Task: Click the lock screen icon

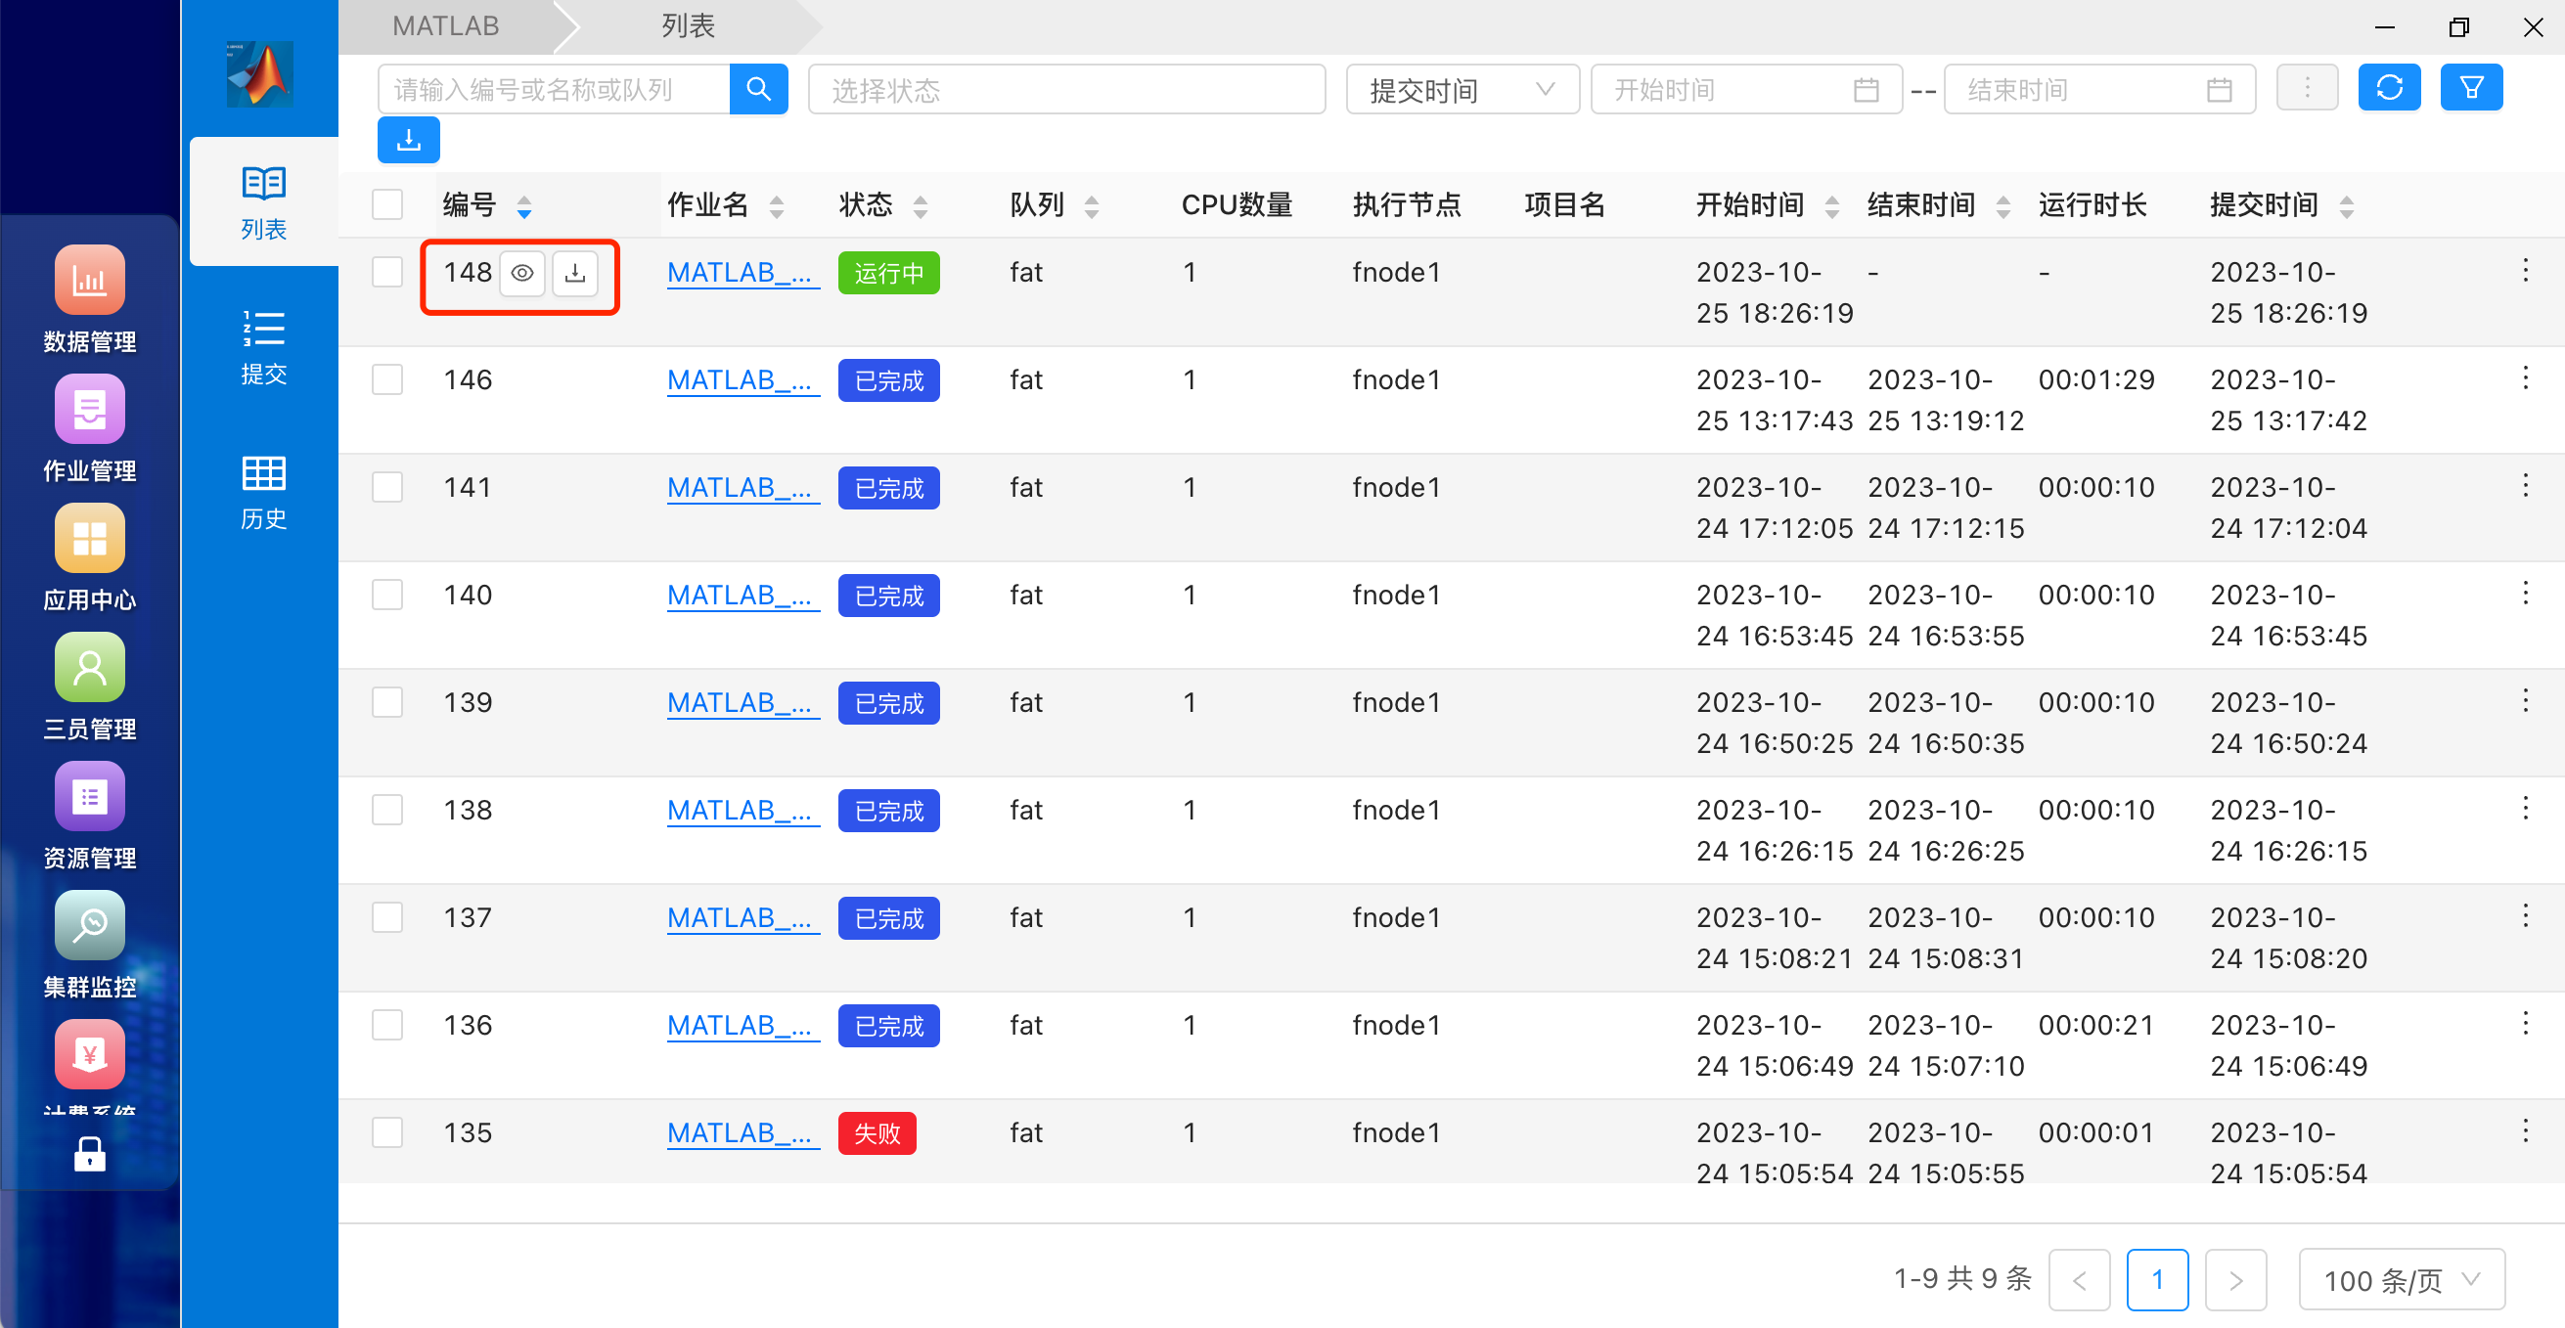Action: (90, 1155)
